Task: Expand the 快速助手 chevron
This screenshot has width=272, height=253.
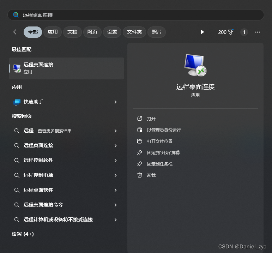Action: [115, 102]
